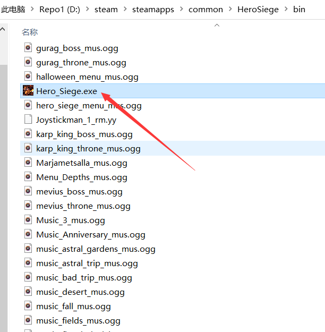The height and width of the screenshot is (332, 325).
Task: Expand the chevron after steamapps in breadcrumb
Action: [x=181, y=9]
